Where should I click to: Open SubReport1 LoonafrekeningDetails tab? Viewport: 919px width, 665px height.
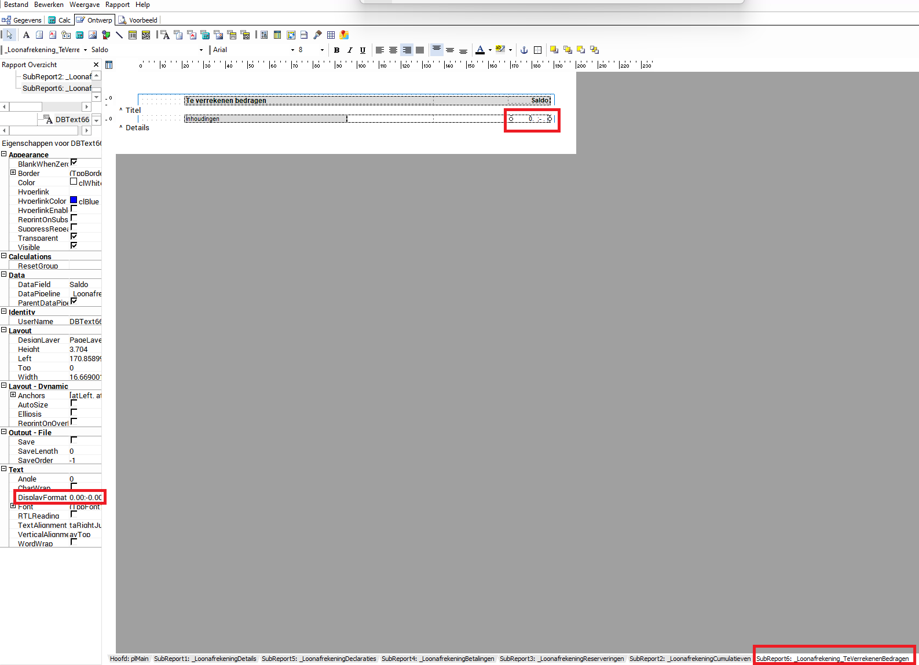205,659
